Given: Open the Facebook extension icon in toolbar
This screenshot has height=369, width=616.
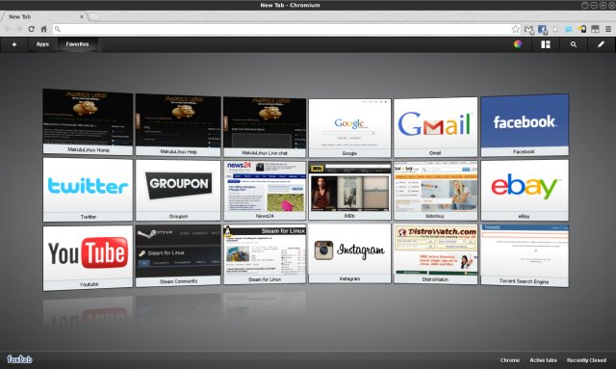Looking at the screenshot, I should point(542,30).
